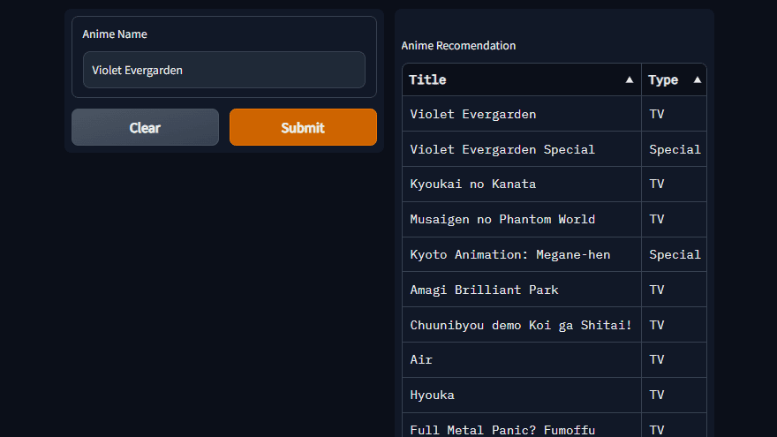Select the 'Kyoto Animation: Megane-hen' cell

[522, 254]
